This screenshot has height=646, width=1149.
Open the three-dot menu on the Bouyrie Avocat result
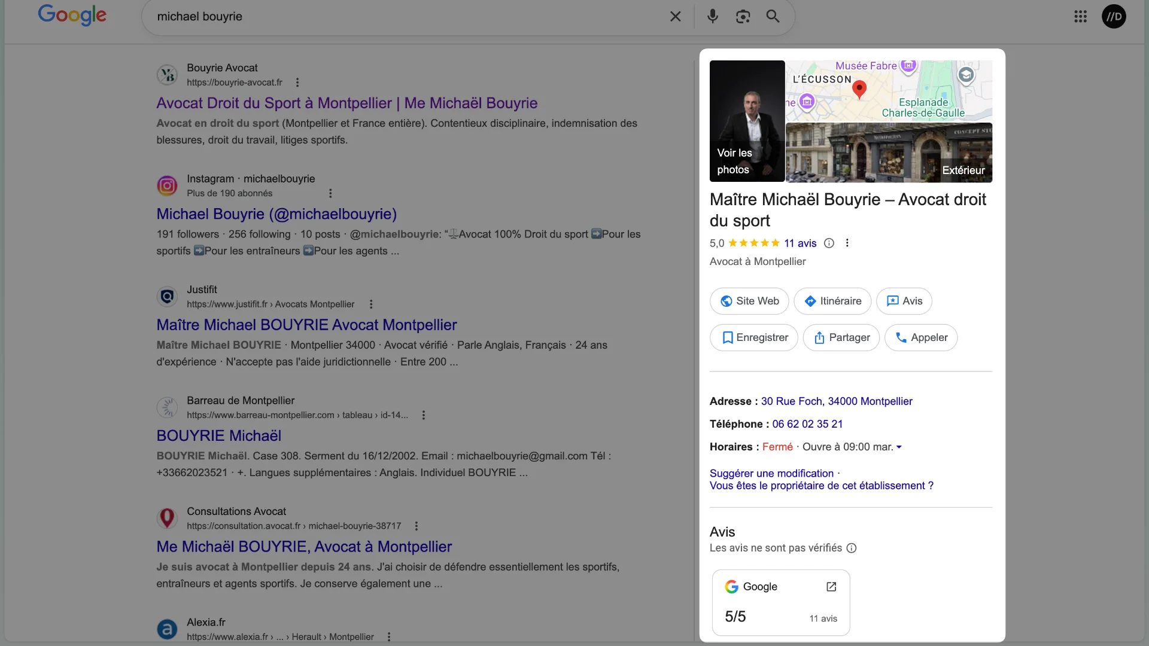[297, 82]
